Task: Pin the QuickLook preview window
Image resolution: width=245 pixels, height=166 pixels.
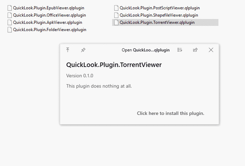Action: pos(83,50)
